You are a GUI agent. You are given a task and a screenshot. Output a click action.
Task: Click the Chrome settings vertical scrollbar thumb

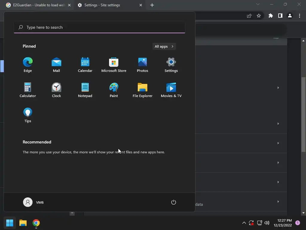coord(303,115)
